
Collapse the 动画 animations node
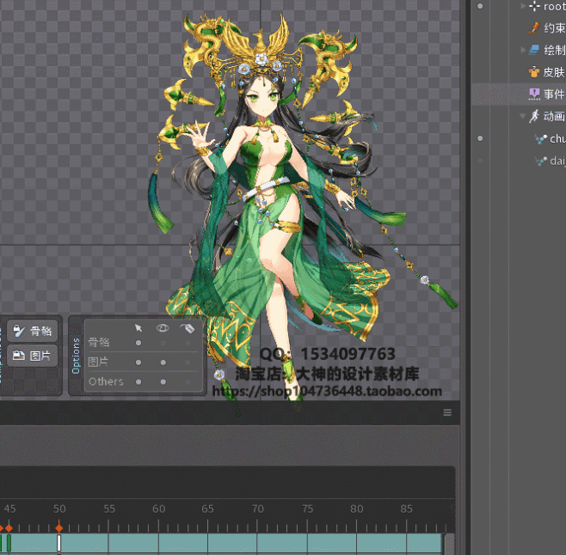click(522, 116)
